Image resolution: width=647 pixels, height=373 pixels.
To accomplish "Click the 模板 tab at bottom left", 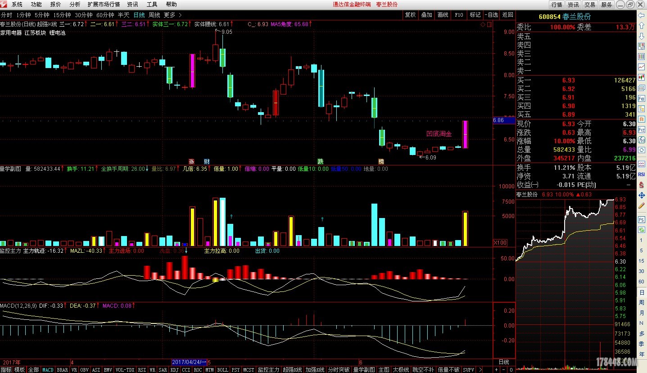I will pyautogui.click(x=19, y=369).
